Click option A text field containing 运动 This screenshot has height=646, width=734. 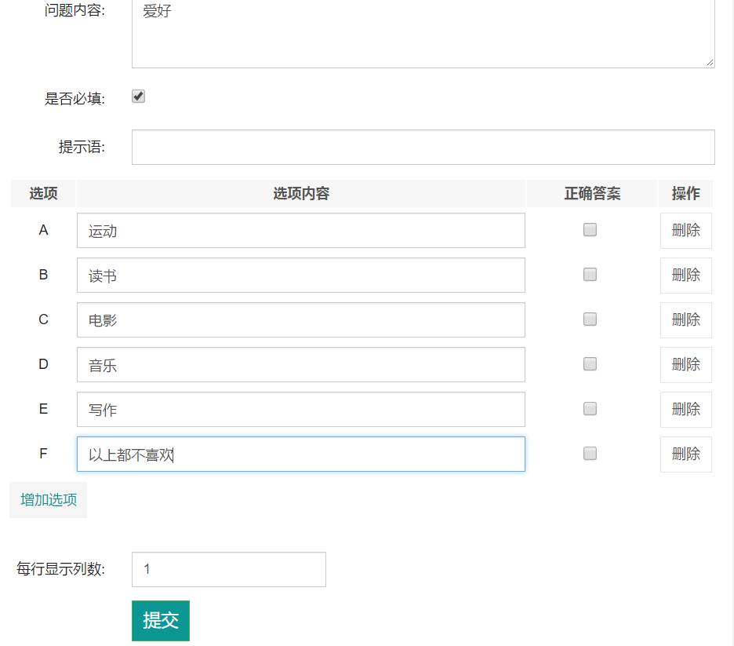point(300,231)
